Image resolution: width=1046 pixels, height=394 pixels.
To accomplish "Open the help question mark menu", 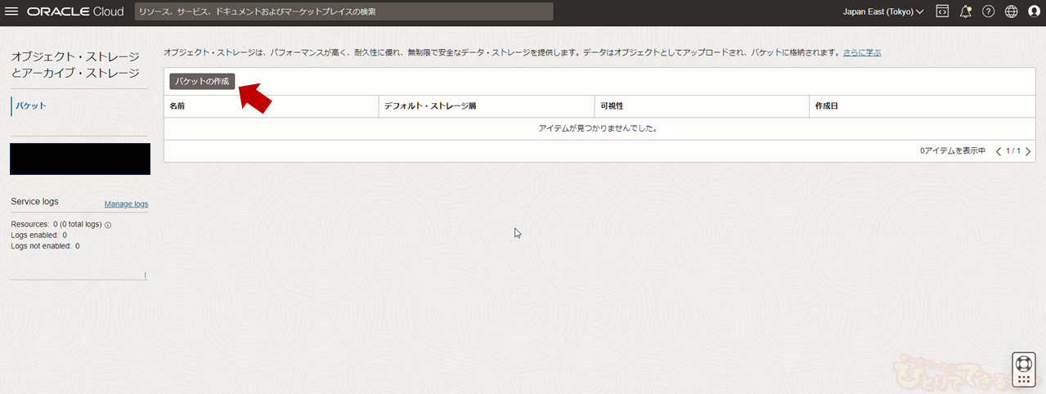I will [988, 11].
